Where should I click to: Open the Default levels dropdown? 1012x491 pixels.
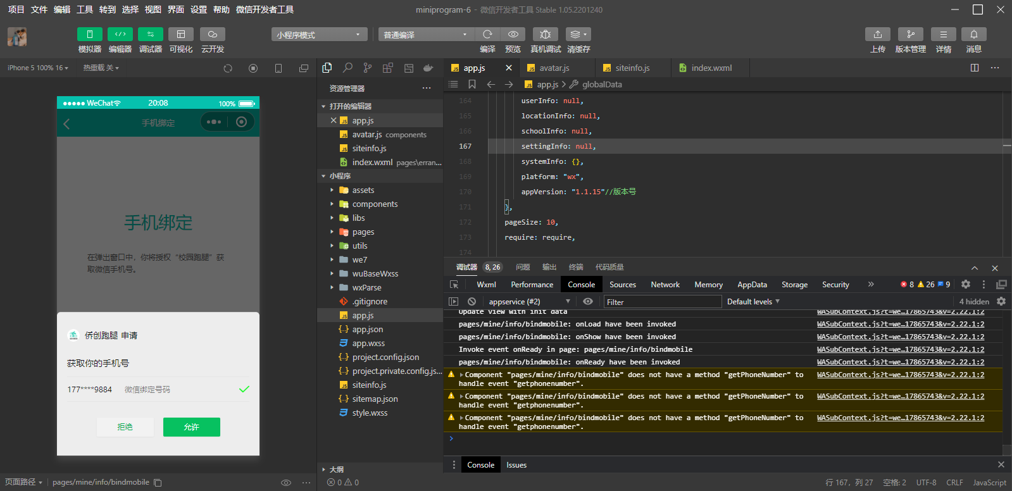click(753, 302)
